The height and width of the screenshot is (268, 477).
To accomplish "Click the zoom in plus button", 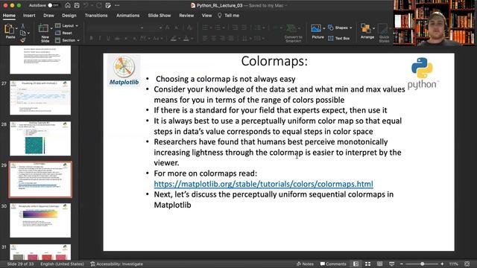I will click(x=442, y=264).
